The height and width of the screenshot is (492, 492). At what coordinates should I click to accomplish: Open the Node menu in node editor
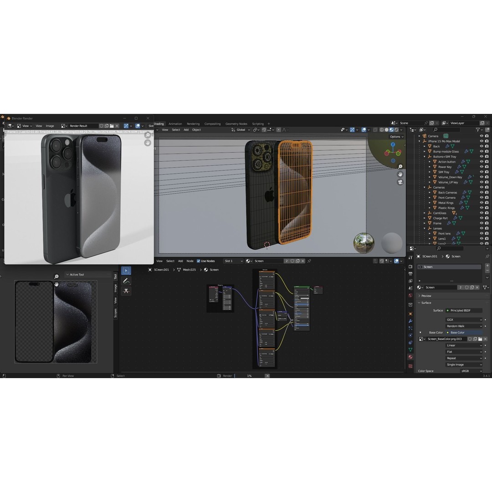pyautogui.click(x=190, y=261)
